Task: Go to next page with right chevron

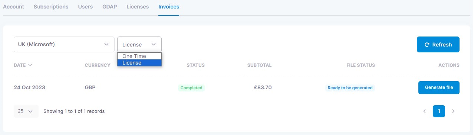Action: (453, 111)
